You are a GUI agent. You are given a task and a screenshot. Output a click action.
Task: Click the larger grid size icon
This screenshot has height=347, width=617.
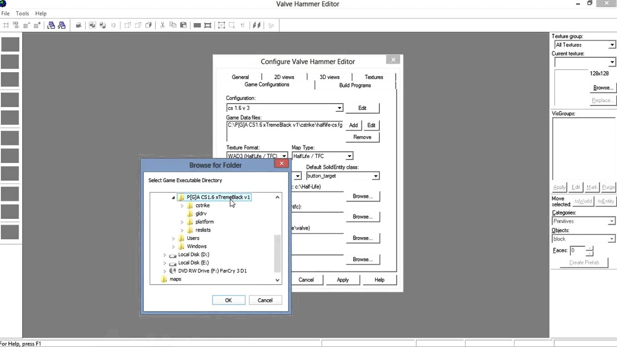pyautogui.click(x=37, y=25)
